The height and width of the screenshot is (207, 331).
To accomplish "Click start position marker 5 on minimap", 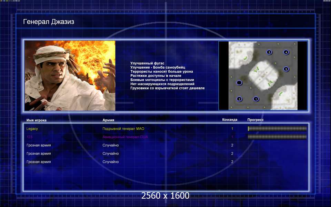I will coord(286,69).
